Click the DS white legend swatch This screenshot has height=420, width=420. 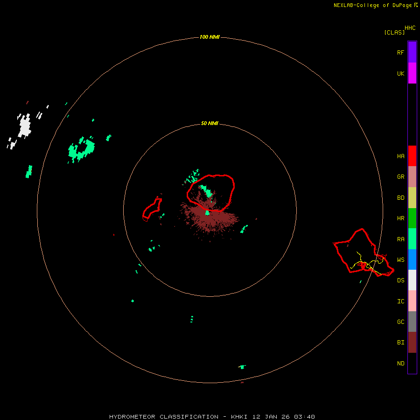[412, 280]
